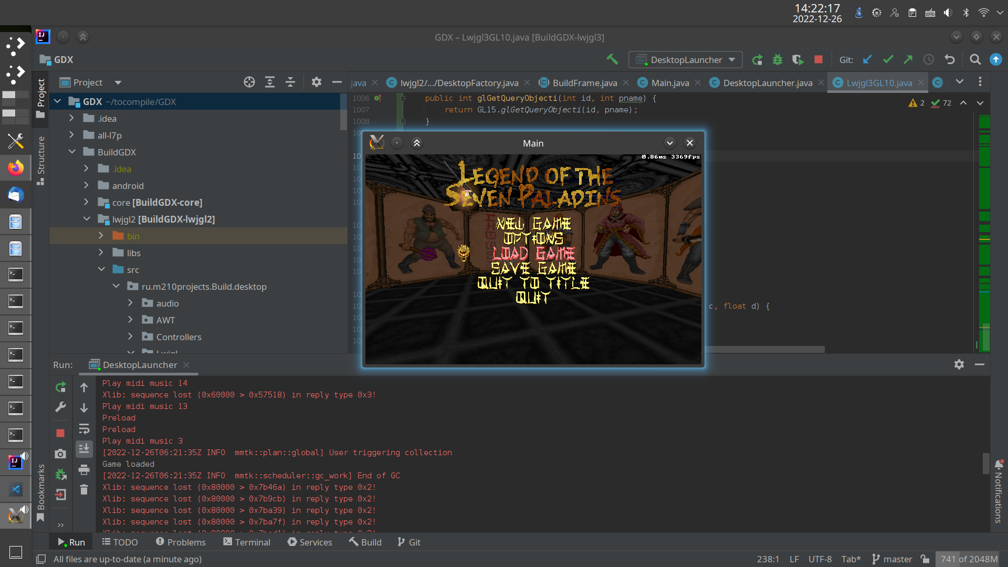Screen dimensions: 1008x567
Task: Clear console with the trash icon
Action: point(84,490)
